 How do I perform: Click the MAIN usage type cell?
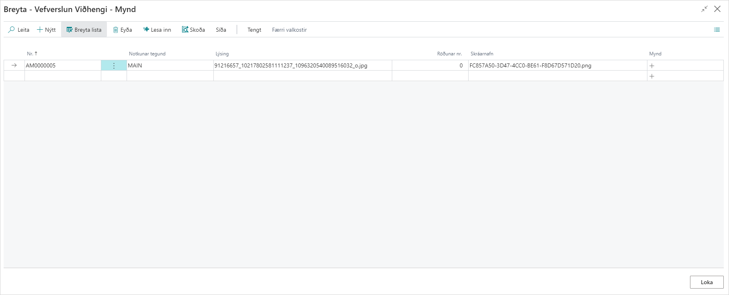coord(170,65)
